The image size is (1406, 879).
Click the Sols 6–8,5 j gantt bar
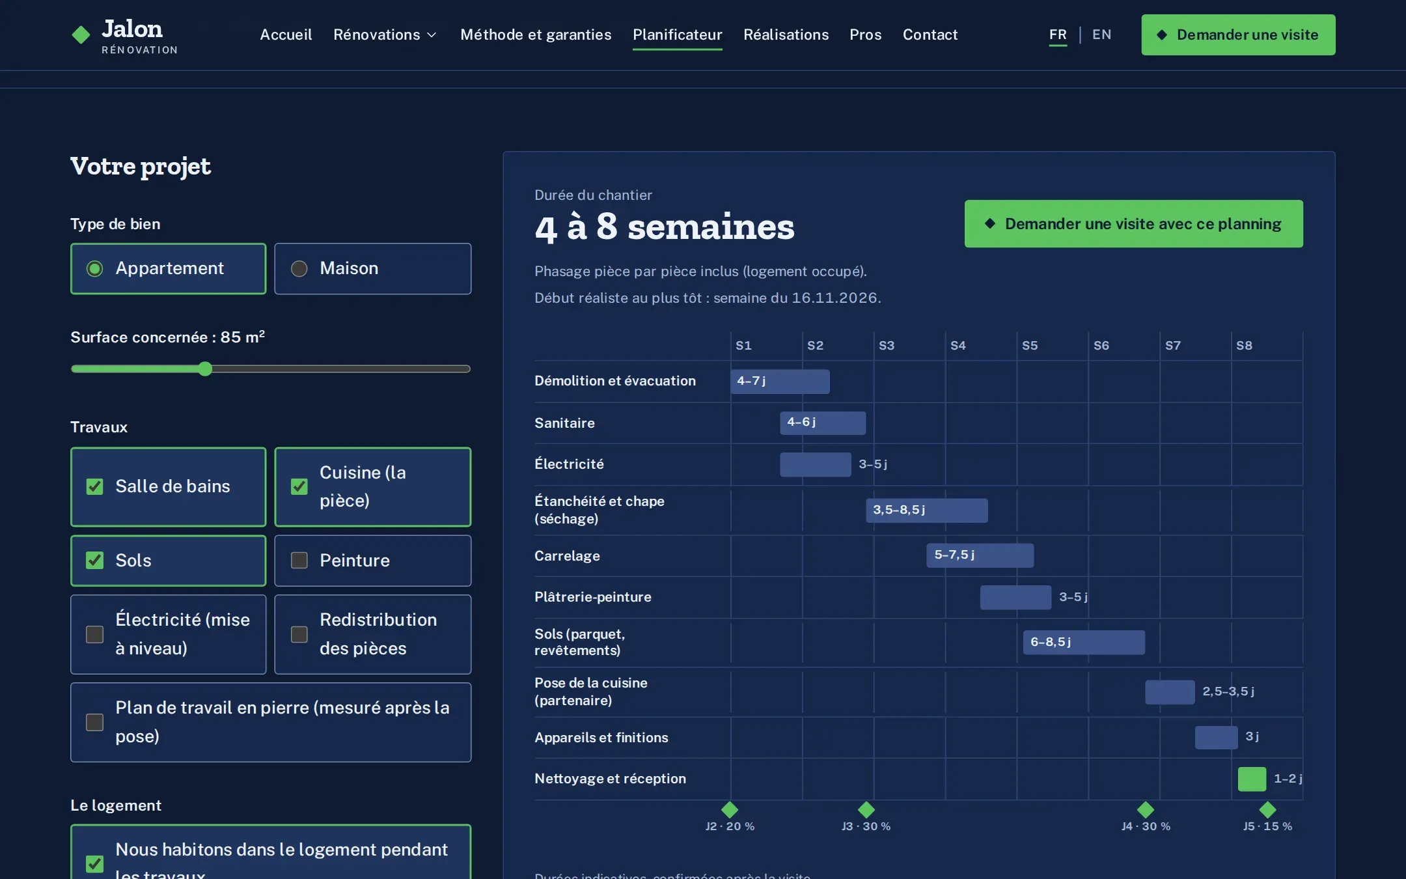1084,642
